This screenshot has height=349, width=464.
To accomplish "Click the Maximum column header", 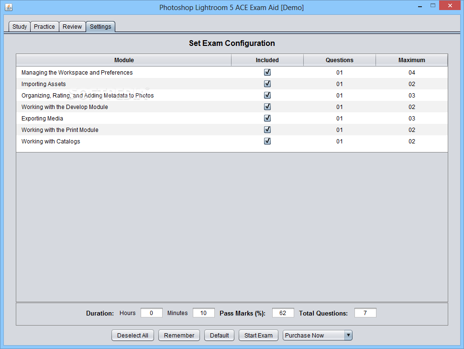I will coord(412,60).
